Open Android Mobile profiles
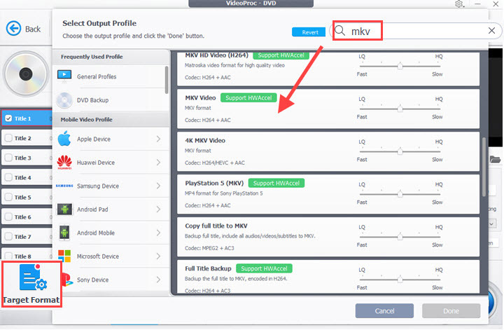 coord(109,233)
